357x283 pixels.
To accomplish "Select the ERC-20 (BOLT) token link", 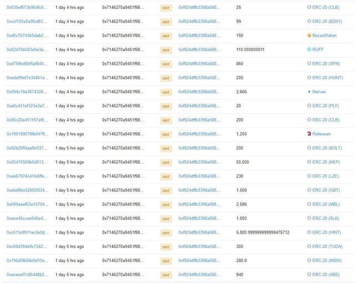I will click(x=327, y=148).
